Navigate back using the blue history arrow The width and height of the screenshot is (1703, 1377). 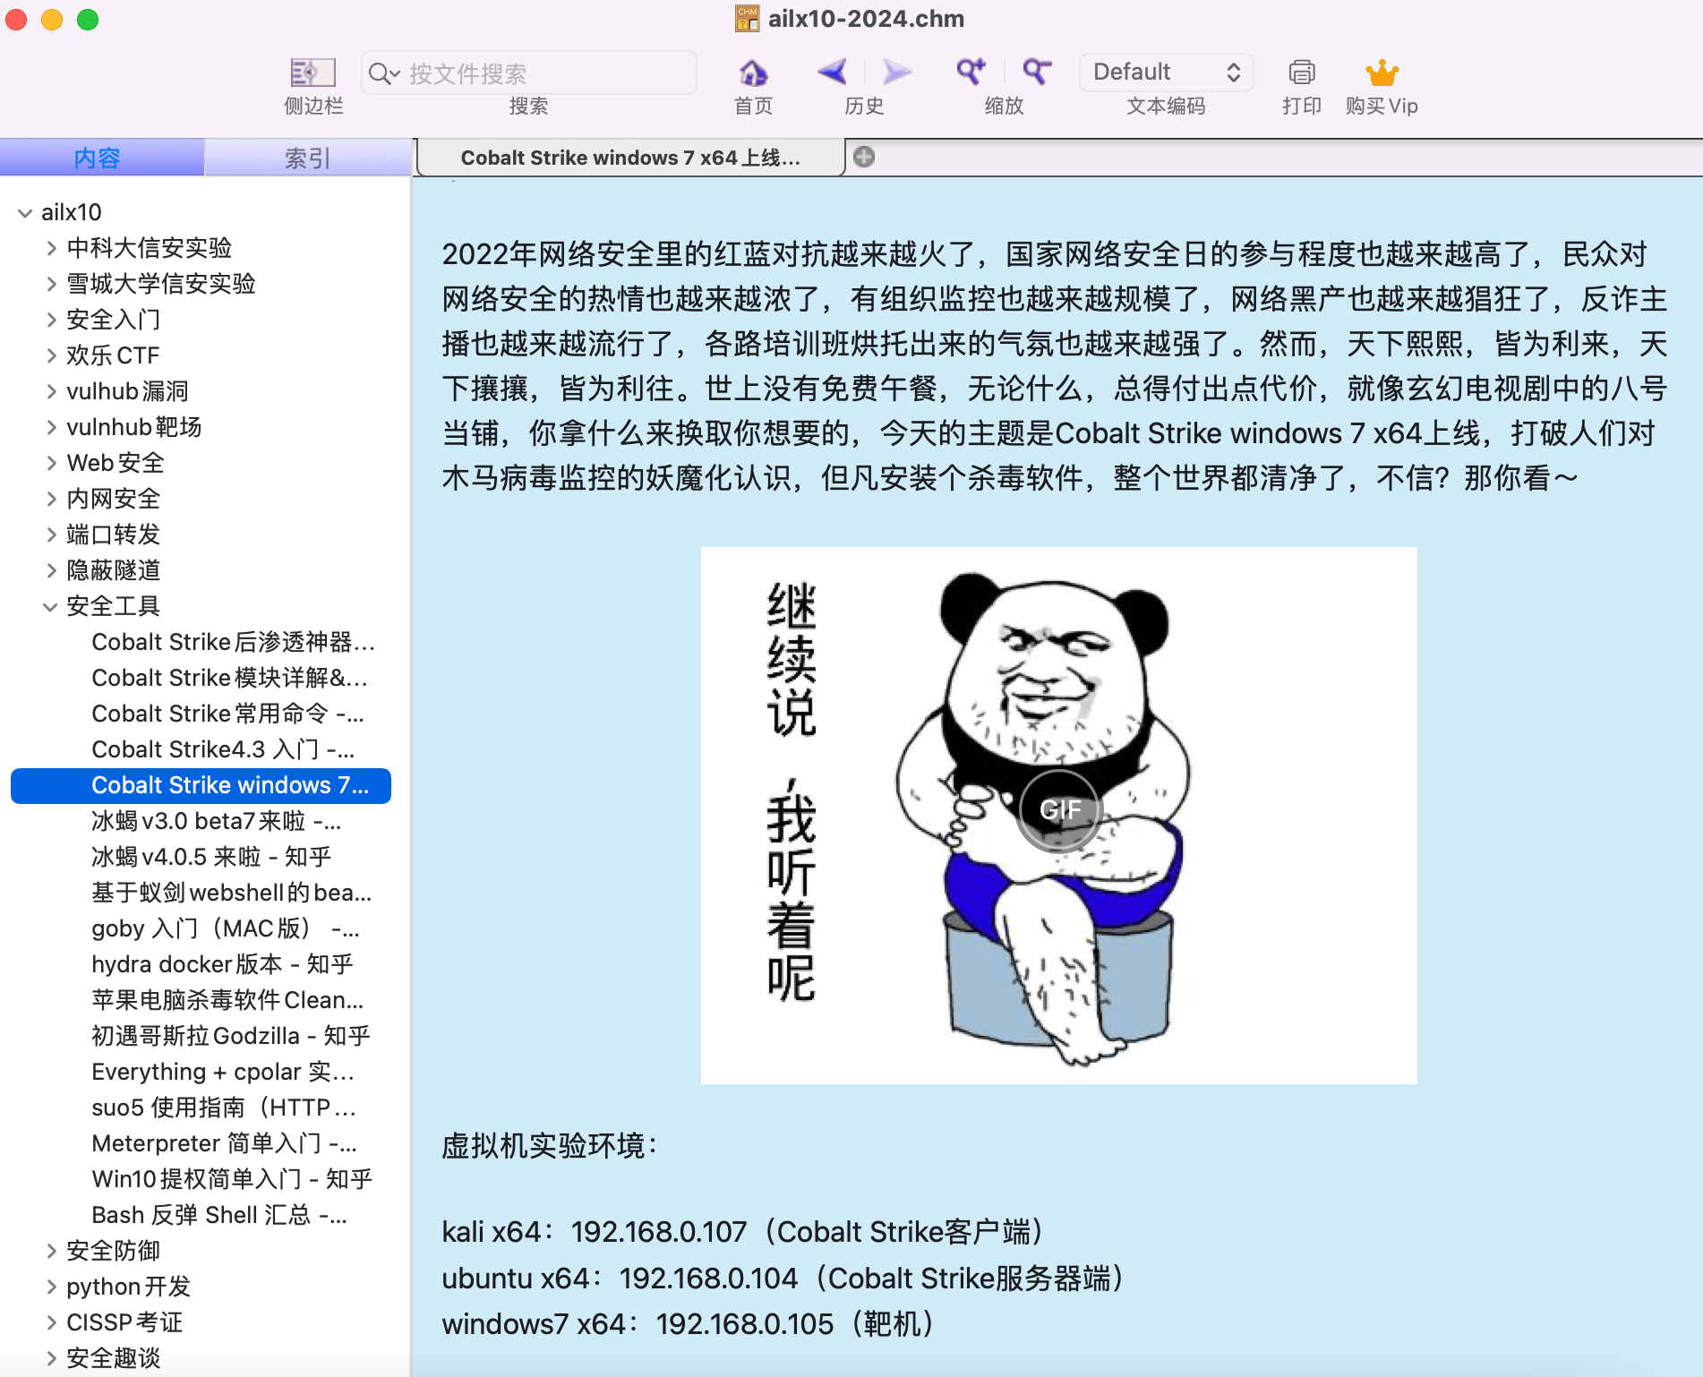(831, 73)
